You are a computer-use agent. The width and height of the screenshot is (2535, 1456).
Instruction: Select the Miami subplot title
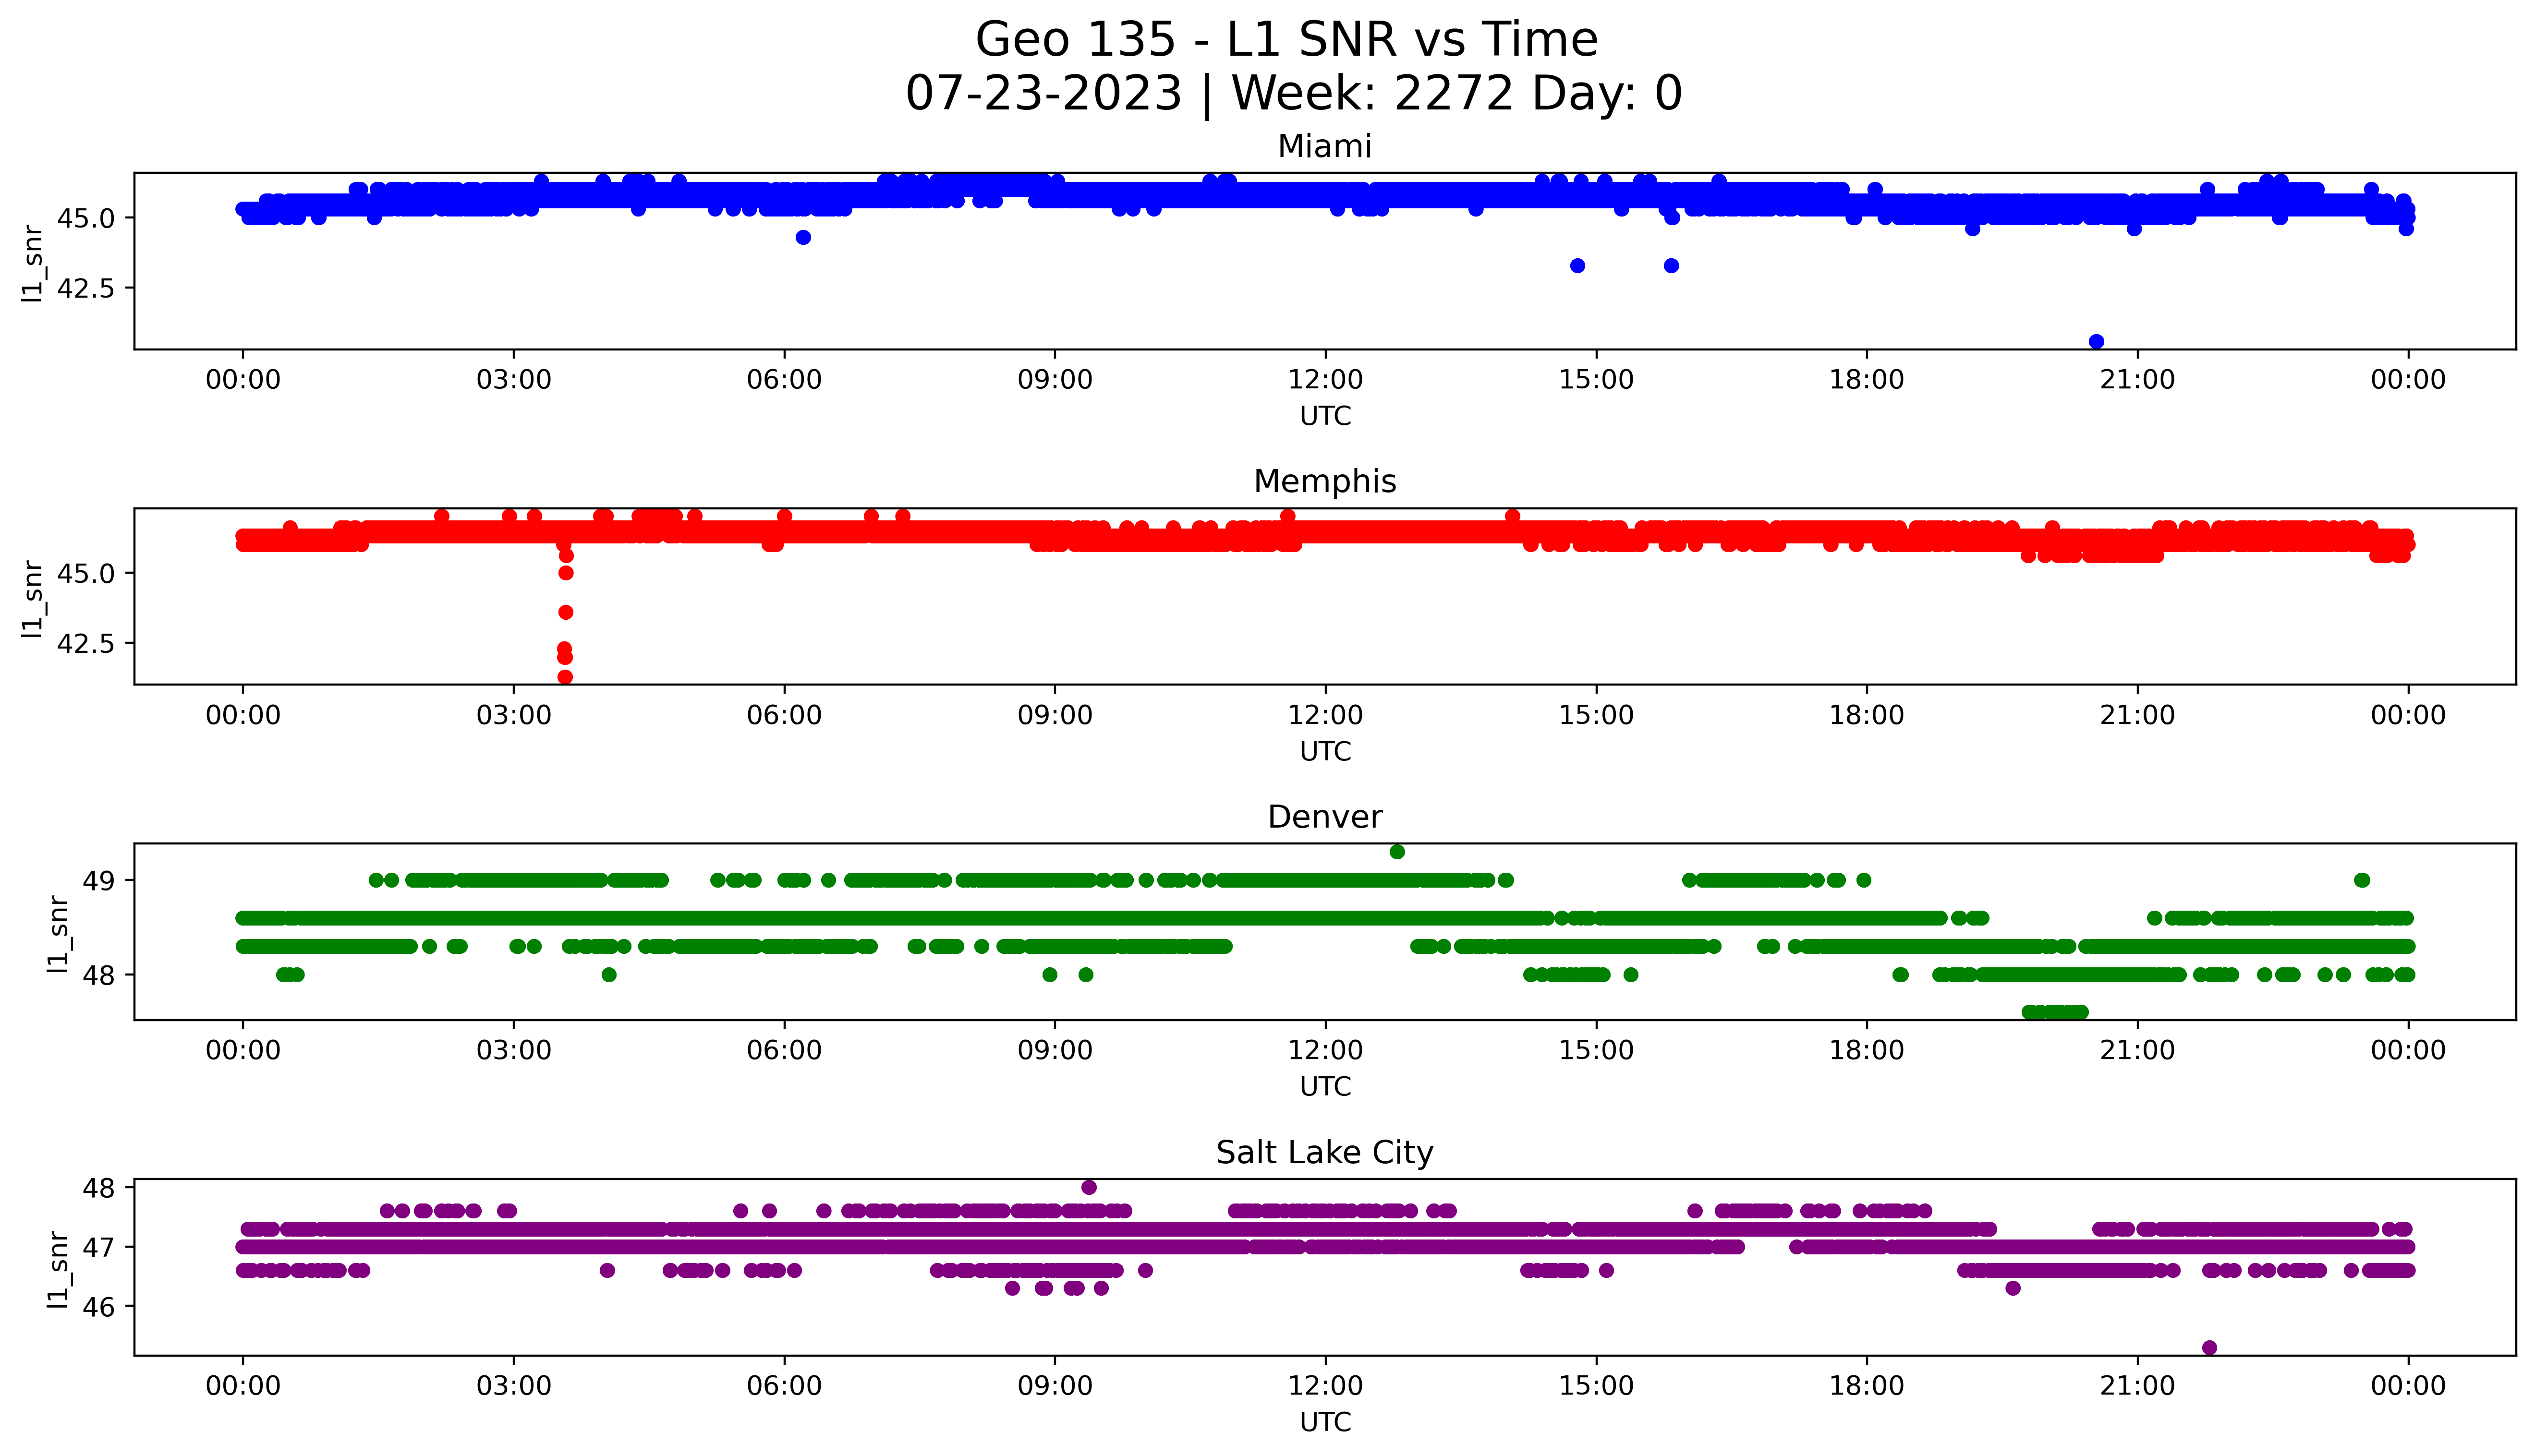click(x=1324, y=147)
